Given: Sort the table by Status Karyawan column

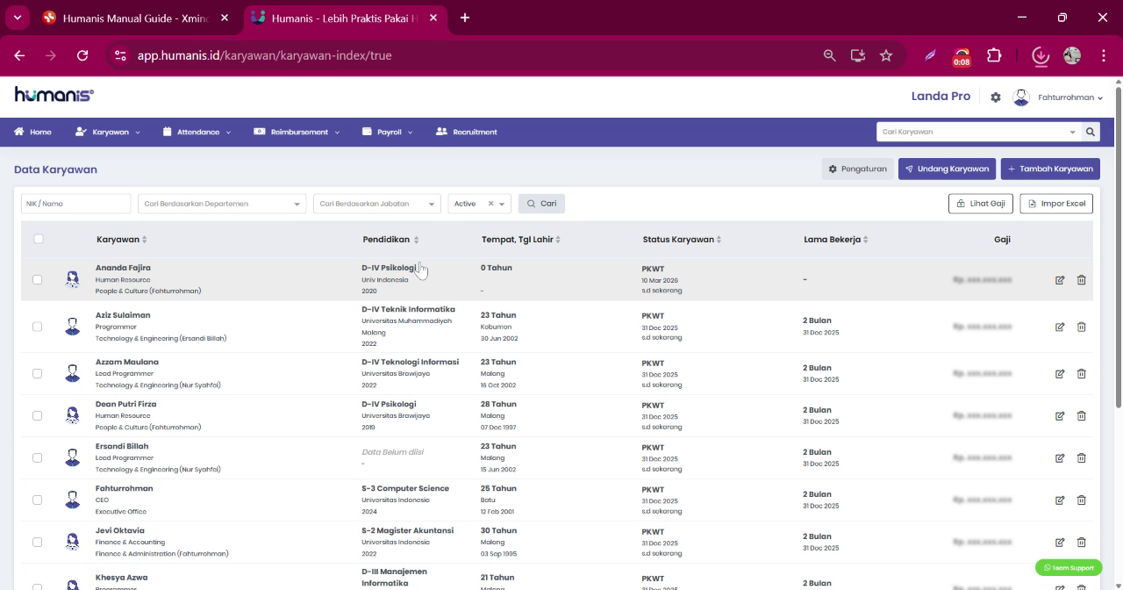Looking at the screenshot, I should click(683, 239).
